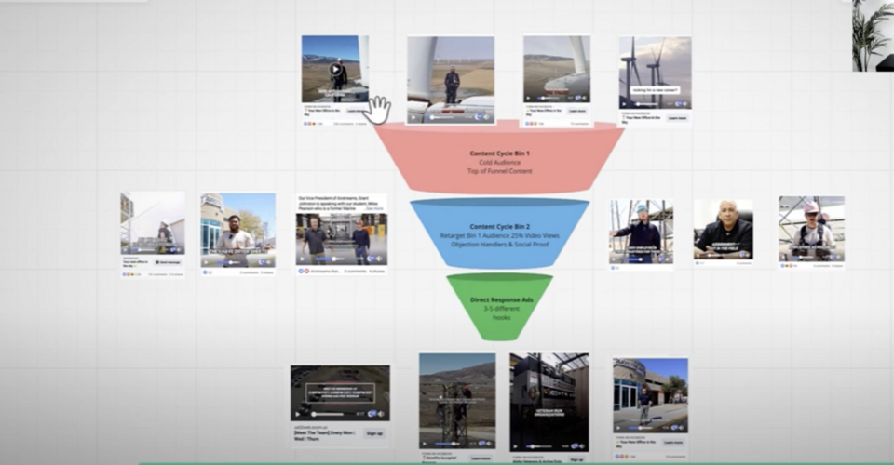This screenshot has height=465, width=894.
Task: Mute bottom-right video of man walking outside building
Action: pos(682,428)
